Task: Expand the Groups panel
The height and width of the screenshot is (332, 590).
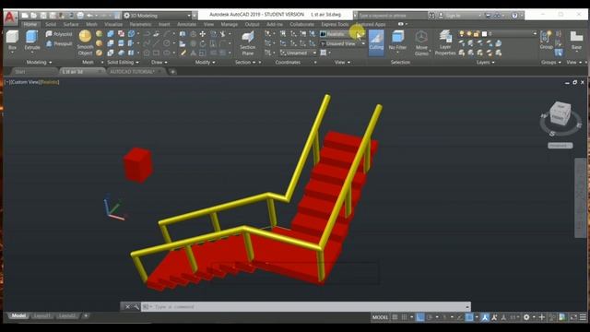Action: (x=551, y=62)
